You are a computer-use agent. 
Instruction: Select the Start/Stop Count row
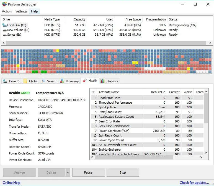147,112
